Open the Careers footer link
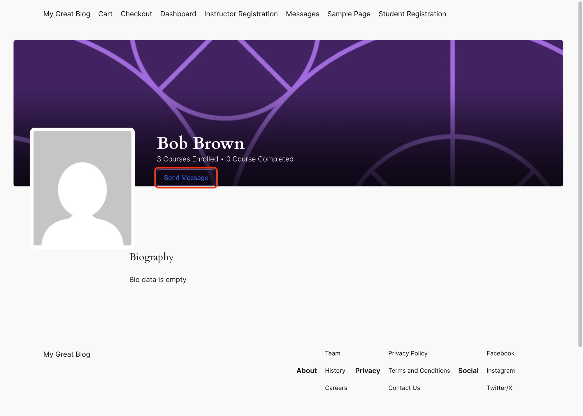This screenshot has width=583, height=416. point(336,388)
